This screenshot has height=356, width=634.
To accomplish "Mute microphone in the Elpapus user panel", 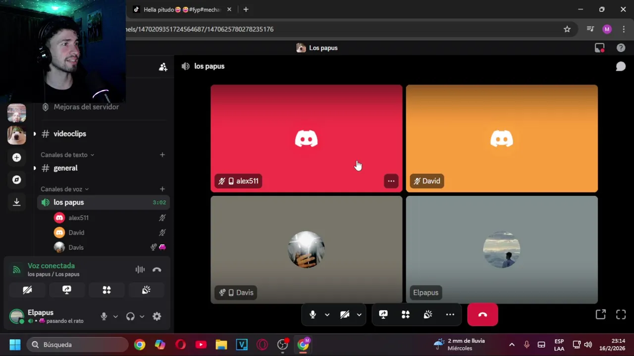I will click(104, 316).
